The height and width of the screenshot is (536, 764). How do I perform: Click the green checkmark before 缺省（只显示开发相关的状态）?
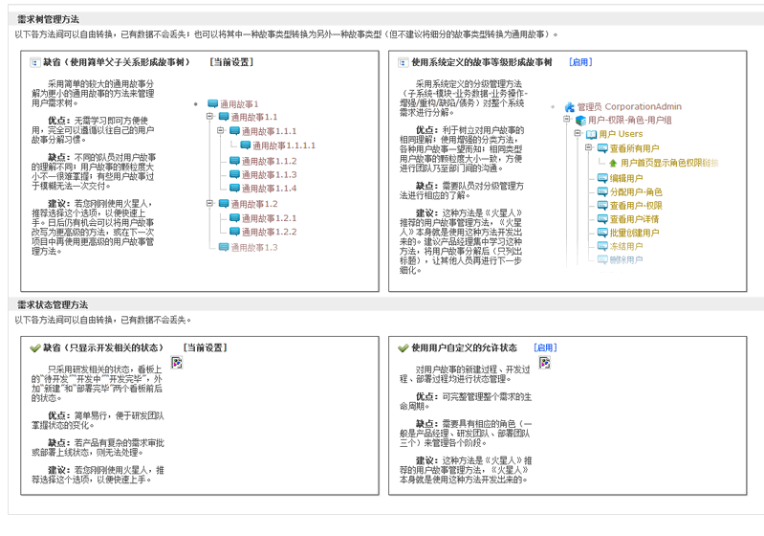click(x=35, y=348)
